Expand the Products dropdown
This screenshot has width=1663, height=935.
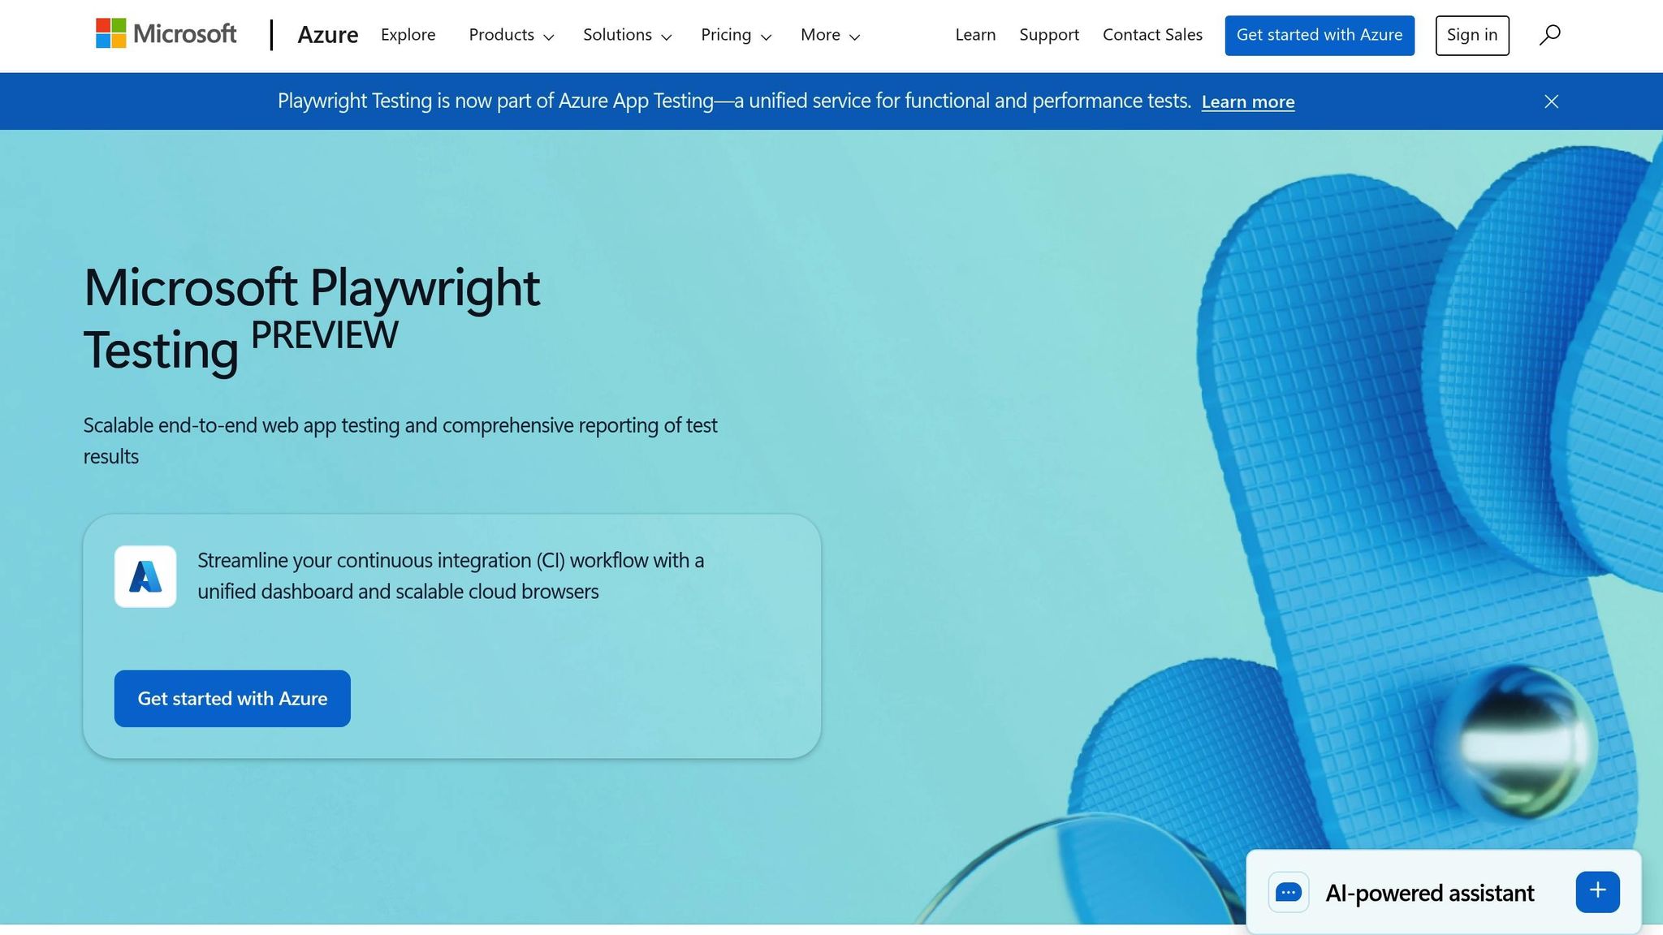tap(511, 35)
